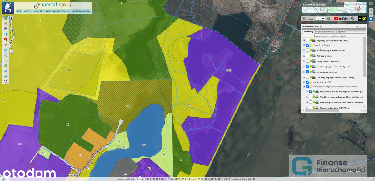Open the 'pol' language dropdown
Screen dimensions: 375x181
pyautogui.click(x=320, y=19)
